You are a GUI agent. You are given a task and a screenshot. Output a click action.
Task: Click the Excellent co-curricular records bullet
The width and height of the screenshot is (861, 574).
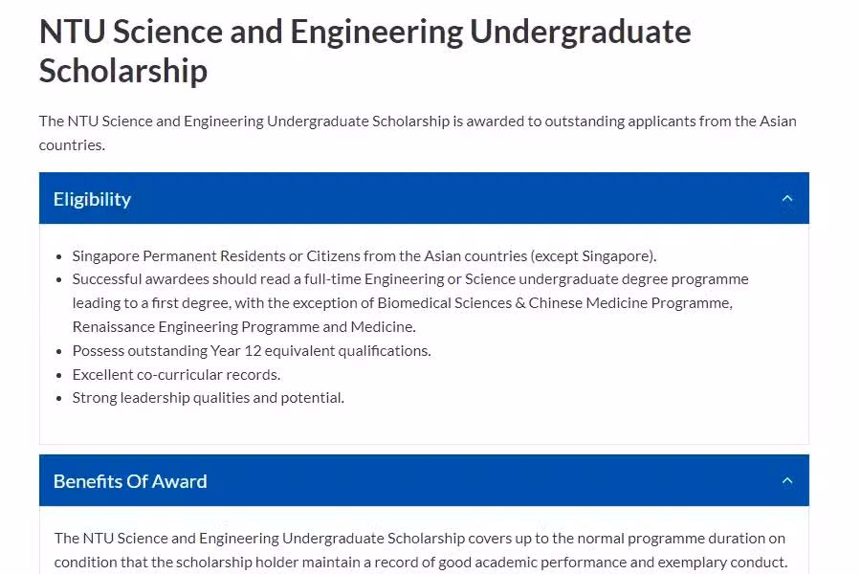[x=176, y=375]
